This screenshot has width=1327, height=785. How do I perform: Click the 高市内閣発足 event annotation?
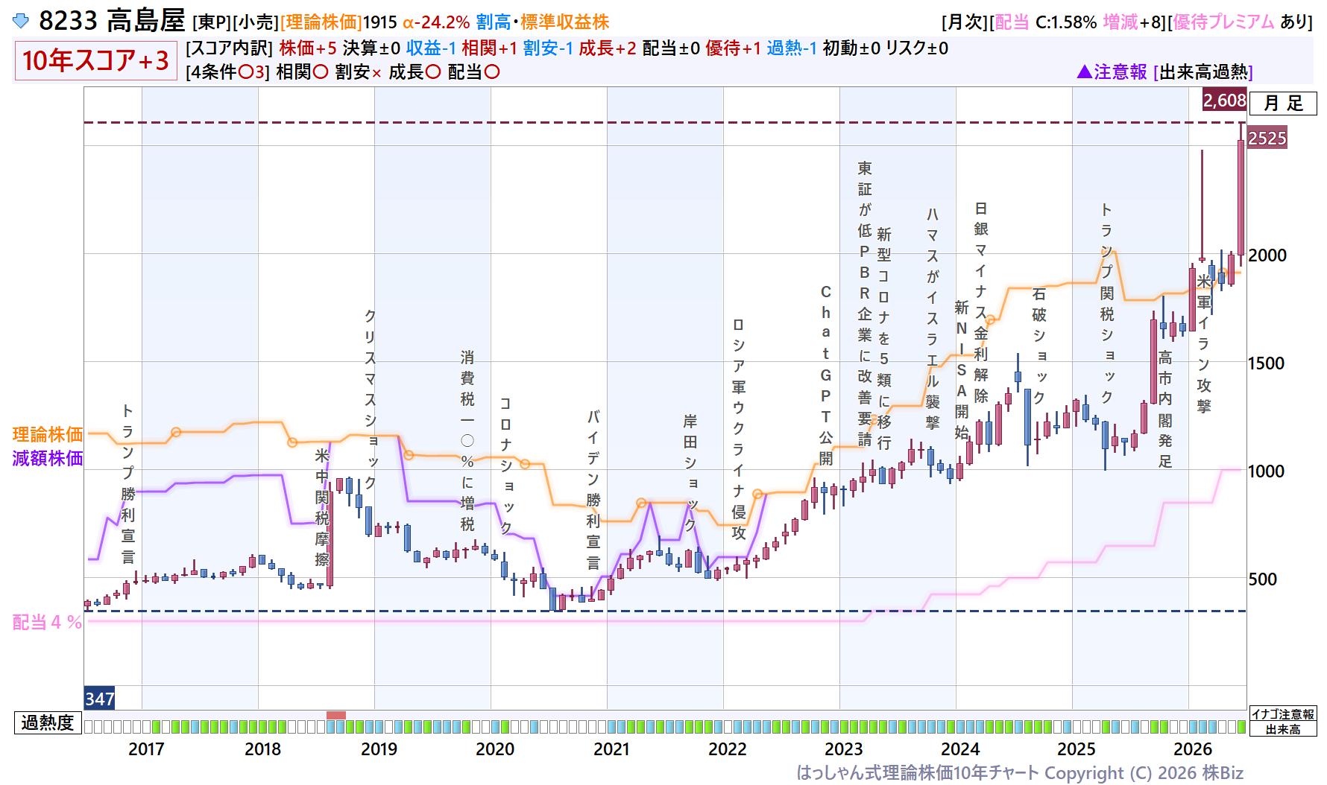(x=1165, y=409)
